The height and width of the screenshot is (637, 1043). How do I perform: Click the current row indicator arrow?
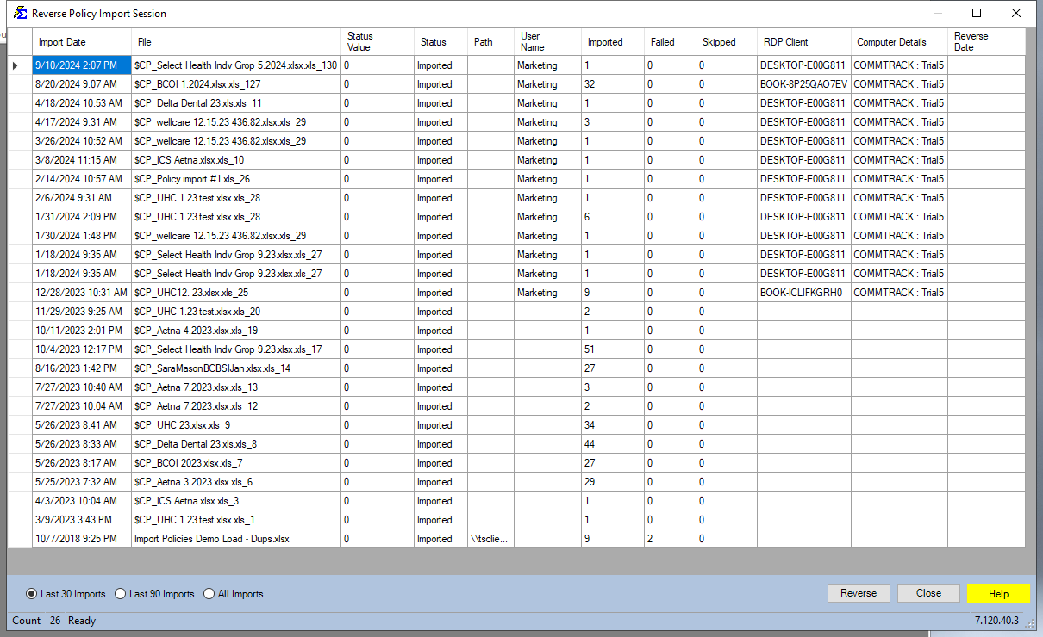coord(15,65)
